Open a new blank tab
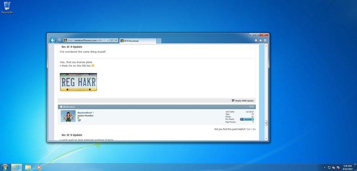This screenshot has width=357, height=171. coord(159,41)
